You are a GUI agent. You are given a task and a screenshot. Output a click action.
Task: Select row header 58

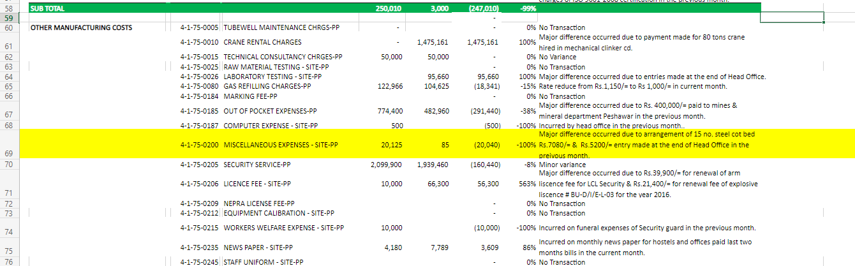click(8, 9)
